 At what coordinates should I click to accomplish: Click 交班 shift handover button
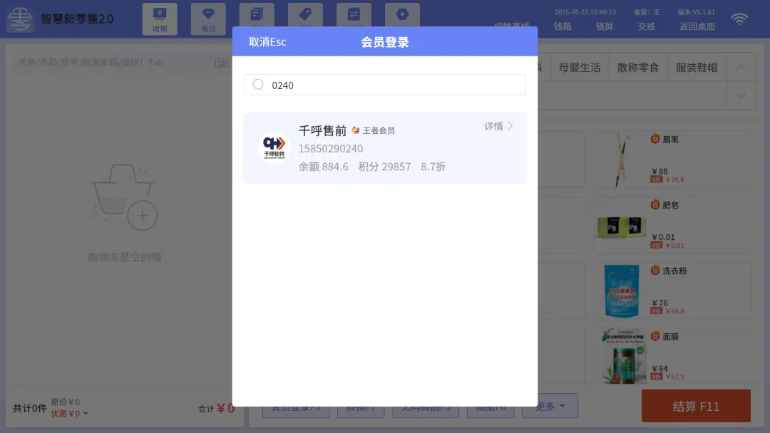(646, 26)
